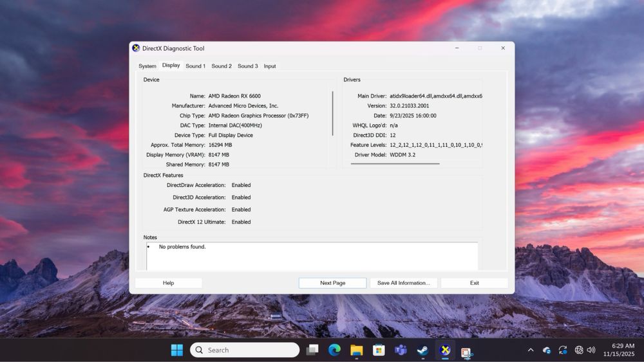Minimize the DirectX Diagnostic Tool window
The width and height of the screenshot is (644, 362).
(x=457, y=48)
